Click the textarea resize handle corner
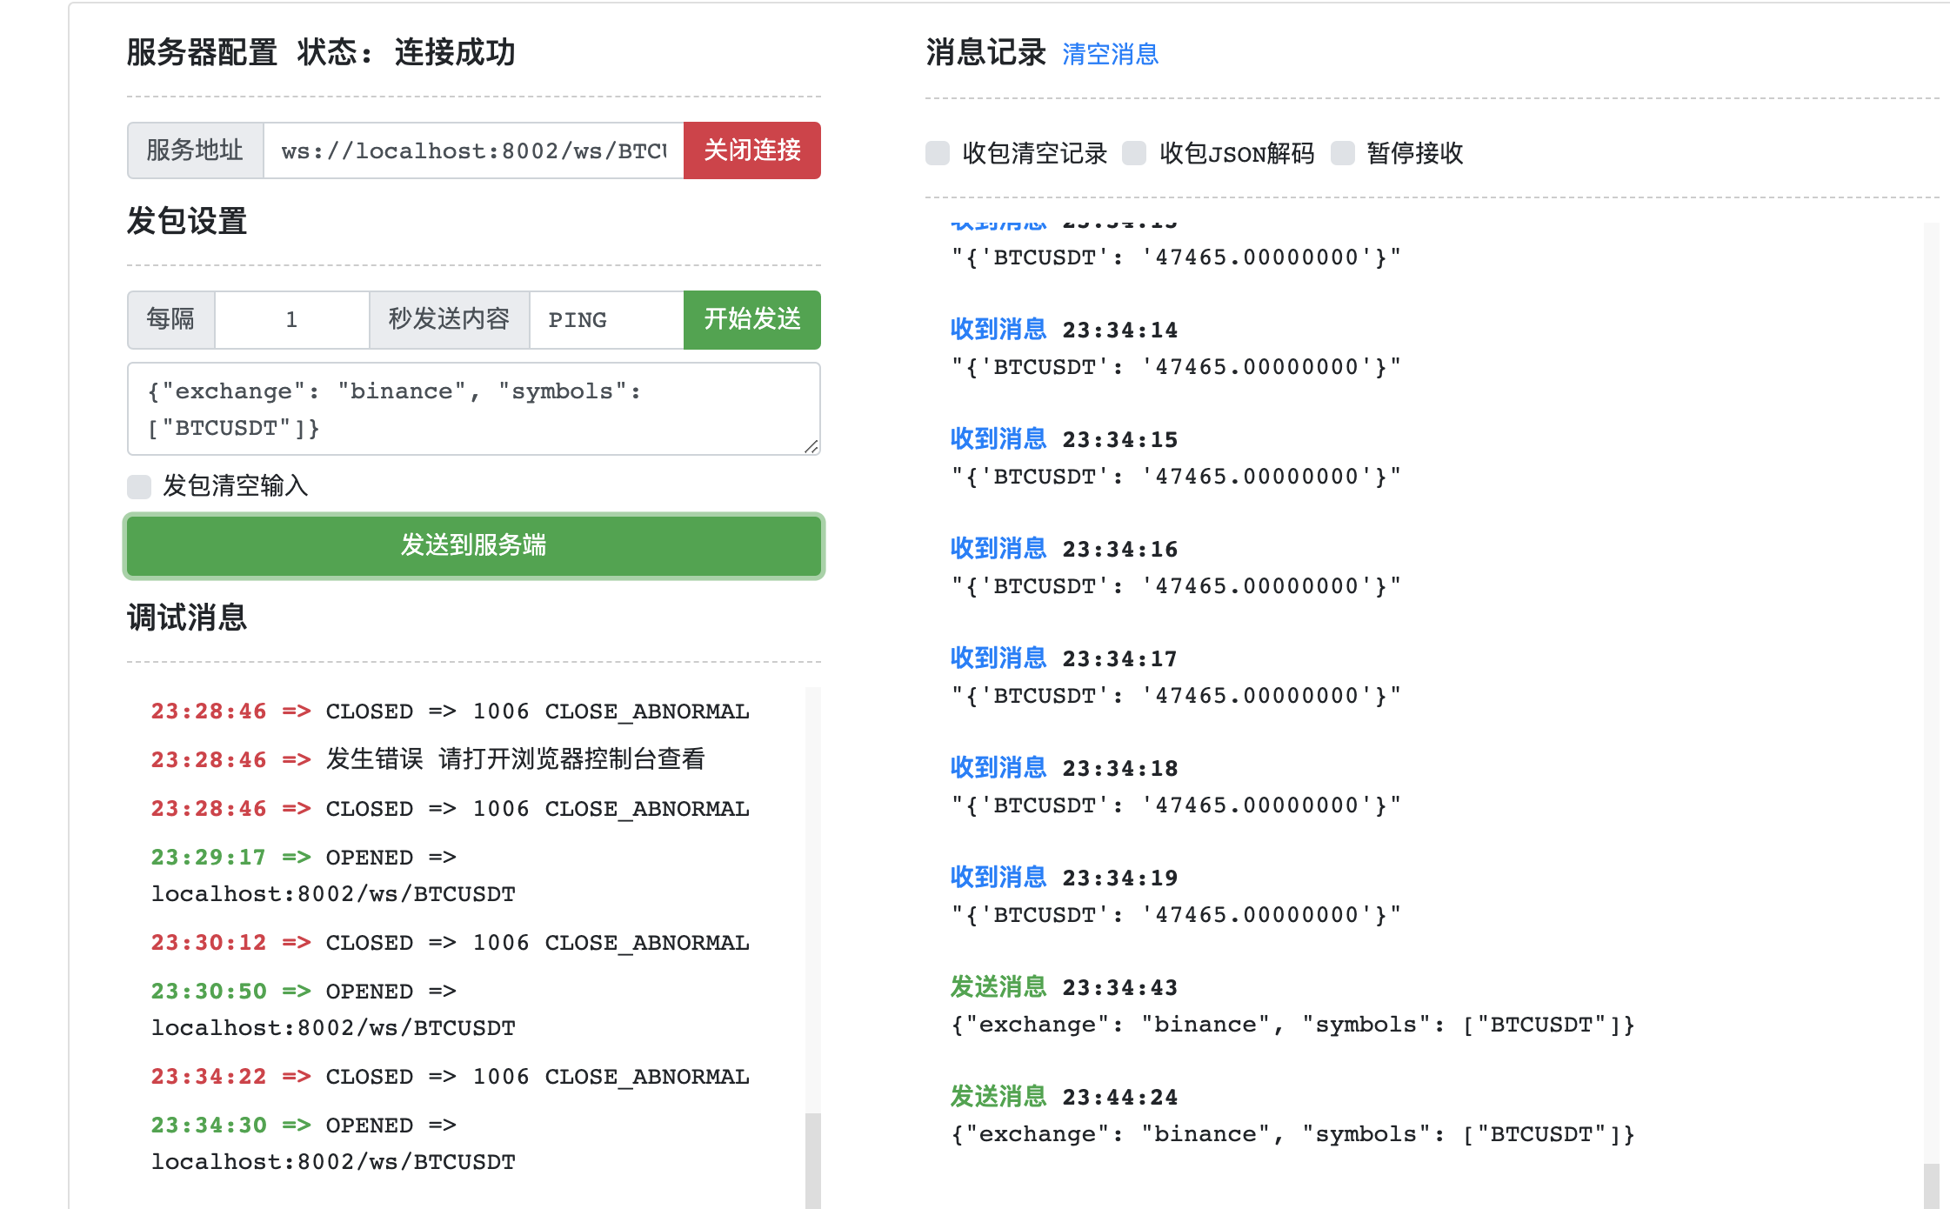Viewport: 1950px width, 1209px height. click(x=811, y=446)
